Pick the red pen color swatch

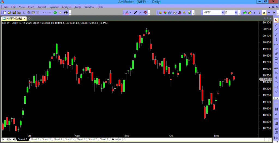(127, 13)
